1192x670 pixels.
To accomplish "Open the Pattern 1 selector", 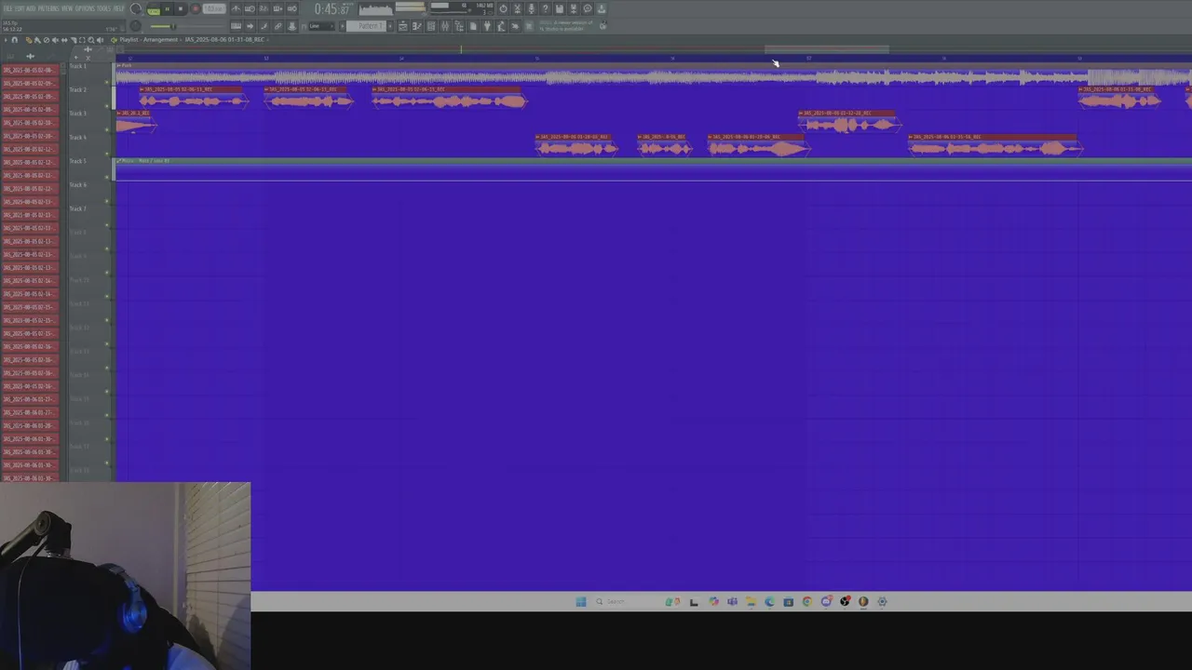I will coord(366,26).
